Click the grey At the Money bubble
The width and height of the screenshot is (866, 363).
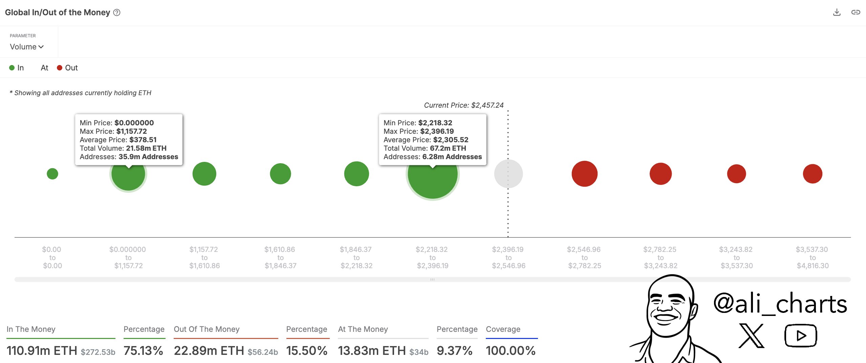tap(508, 173)
